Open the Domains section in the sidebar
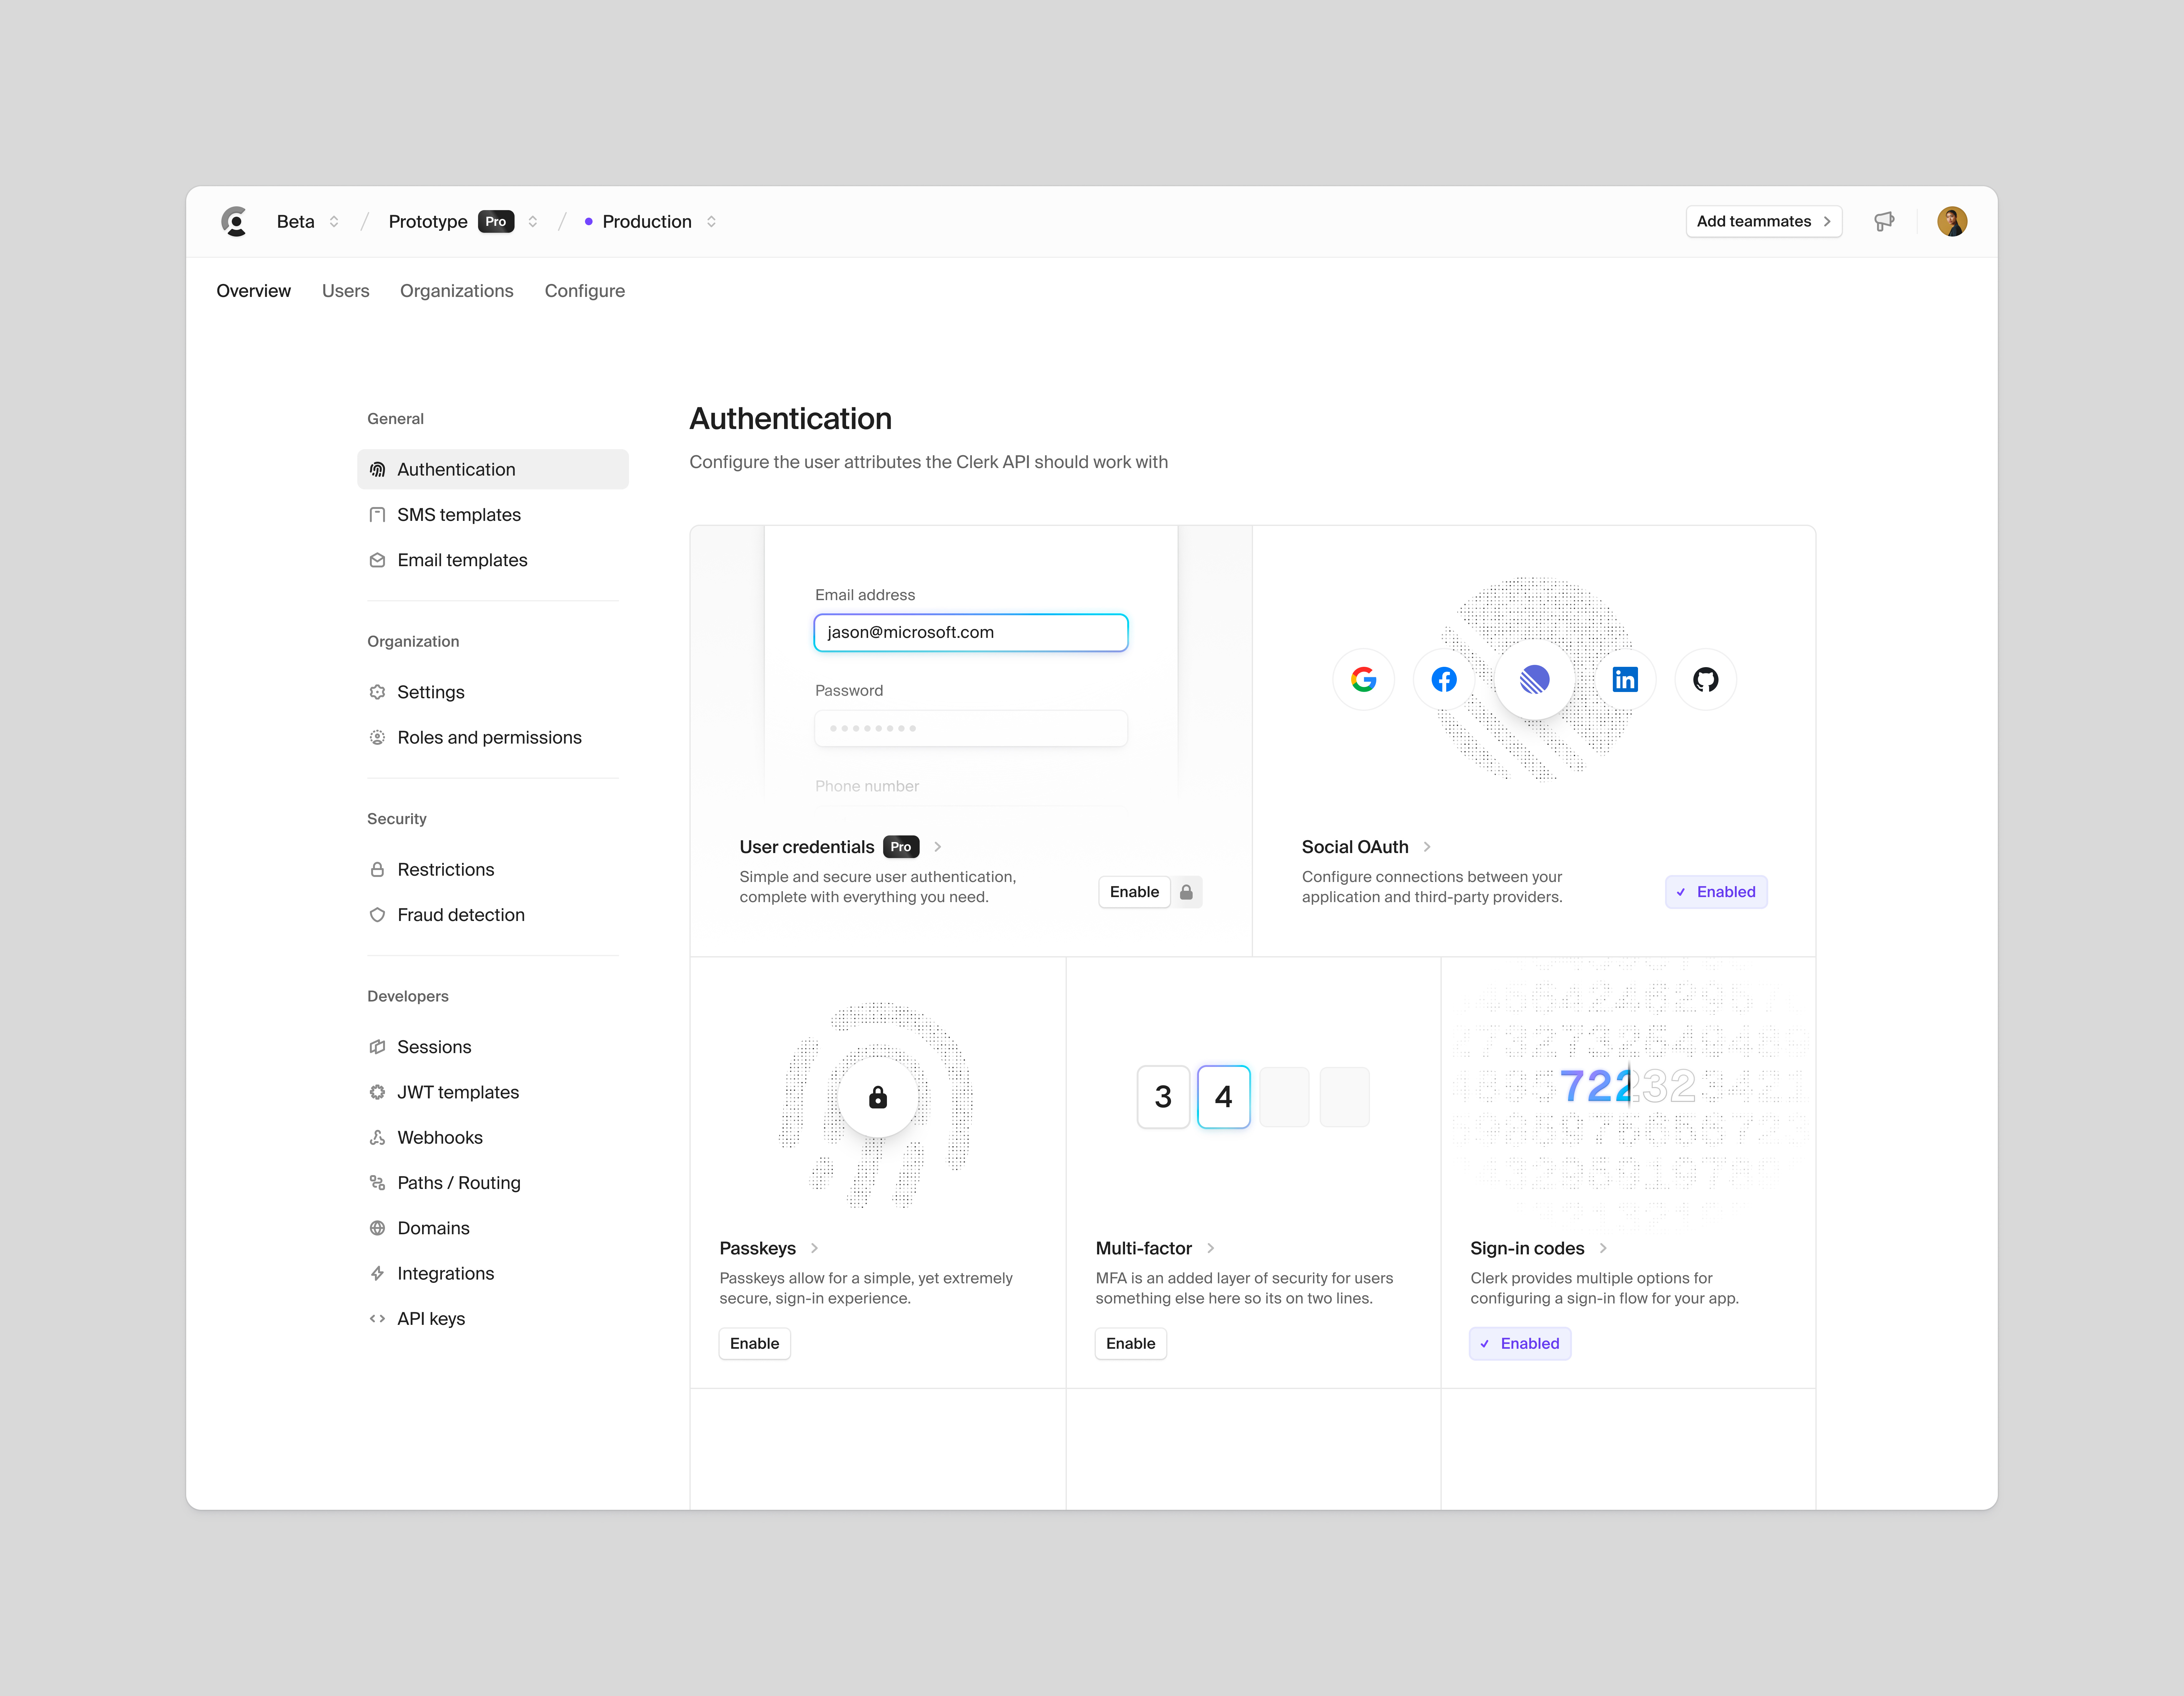This screenshot has width=2184, height=1696. point(433,1228)
